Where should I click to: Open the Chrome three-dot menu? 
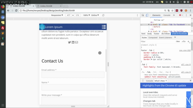[x=191, y=10]
